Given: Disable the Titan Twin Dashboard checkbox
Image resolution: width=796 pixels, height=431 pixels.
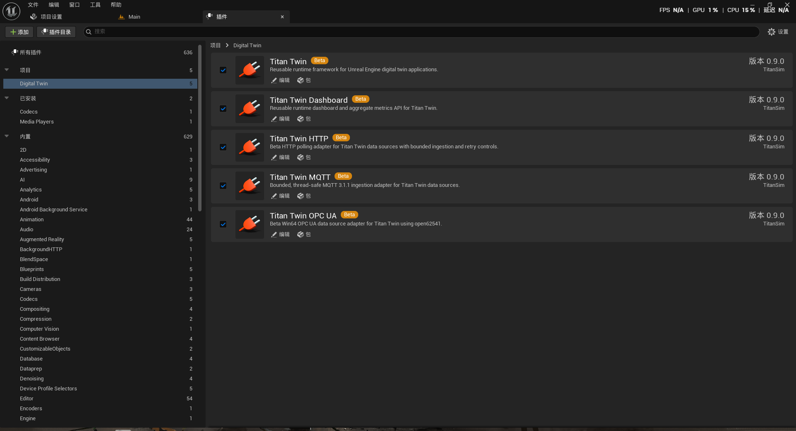Looking at the screenshot, I should pos(223,109).
